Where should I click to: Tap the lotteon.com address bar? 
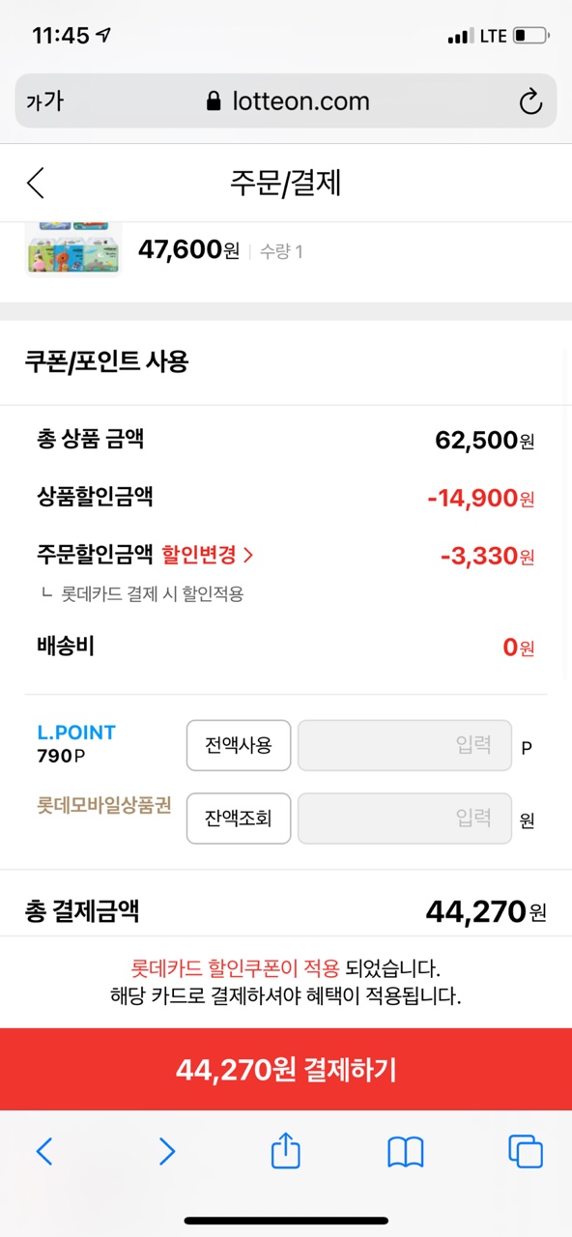pos(286,101)
